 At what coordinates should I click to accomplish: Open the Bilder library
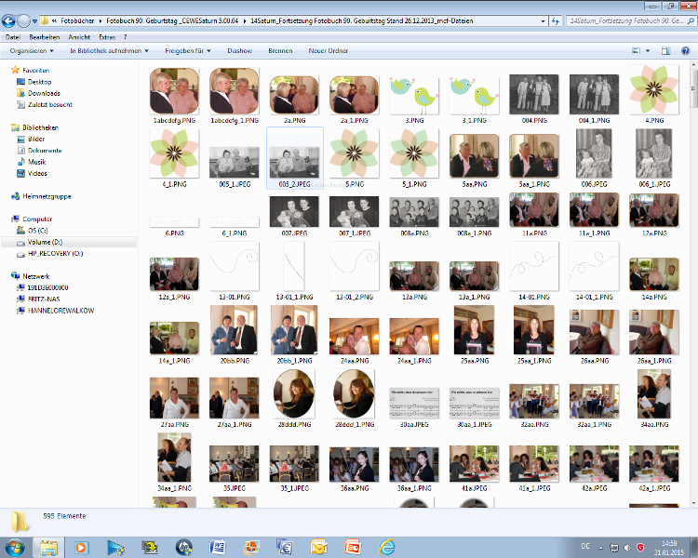pyautogui.click(x=36, y=139)
